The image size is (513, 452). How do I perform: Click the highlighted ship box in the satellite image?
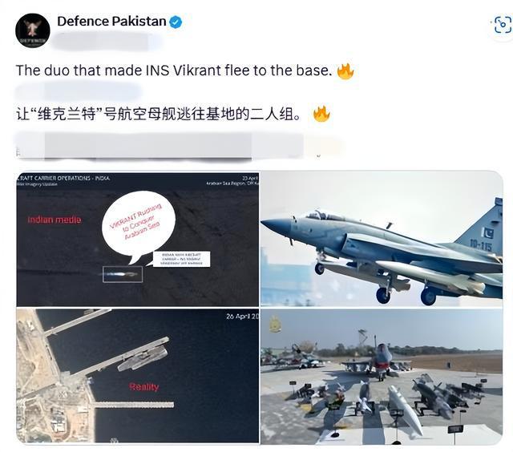pos(123,274)
